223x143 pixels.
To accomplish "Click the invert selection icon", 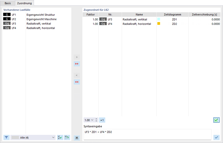I will tap(67, 137).
